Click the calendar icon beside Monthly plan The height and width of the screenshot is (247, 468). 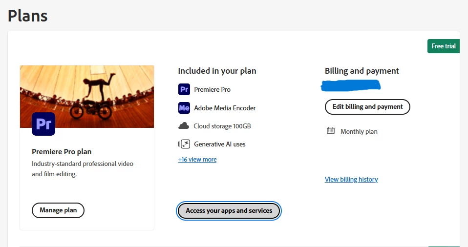pyautogui.click(x=331, y=131)
